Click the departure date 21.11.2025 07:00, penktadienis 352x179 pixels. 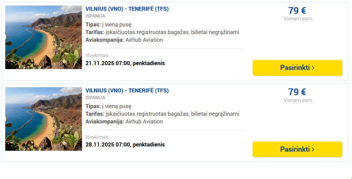[125, 63]
